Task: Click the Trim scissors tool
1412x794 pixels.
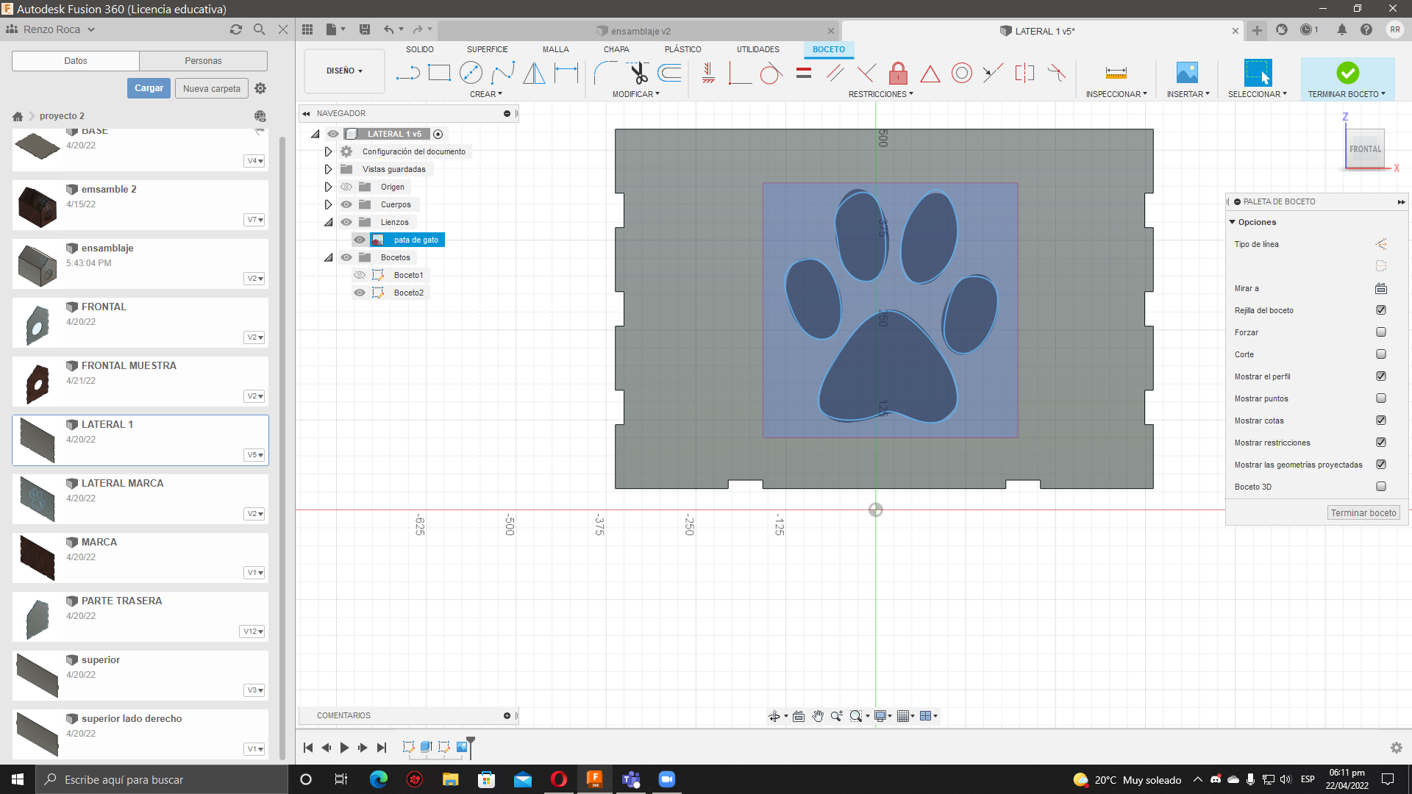Action: point(638,73)
